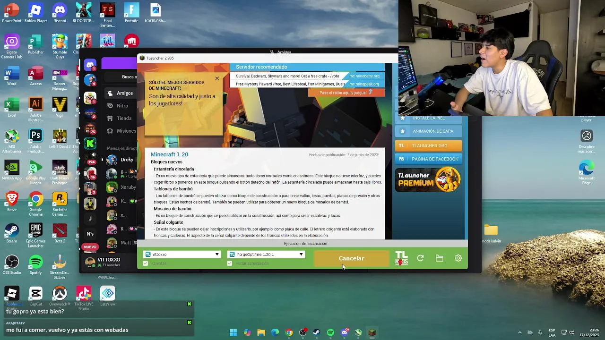
Task: Open Adobe Illustrator desktop shortcut
Action: click(x=36, y=110)
